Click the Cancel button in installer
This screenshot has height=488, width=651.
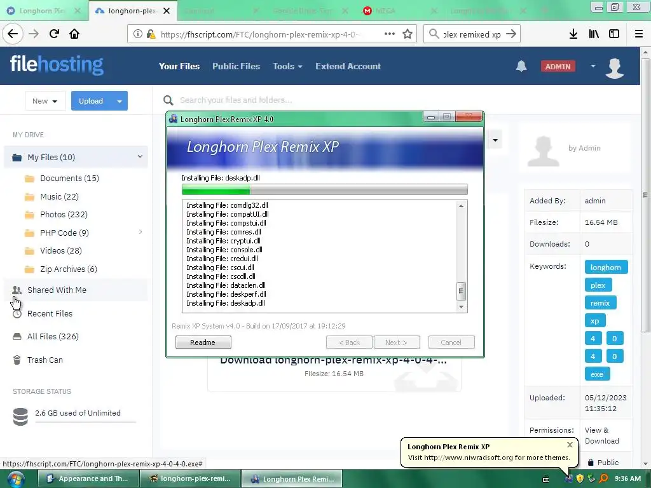click(x=451, y=342)
